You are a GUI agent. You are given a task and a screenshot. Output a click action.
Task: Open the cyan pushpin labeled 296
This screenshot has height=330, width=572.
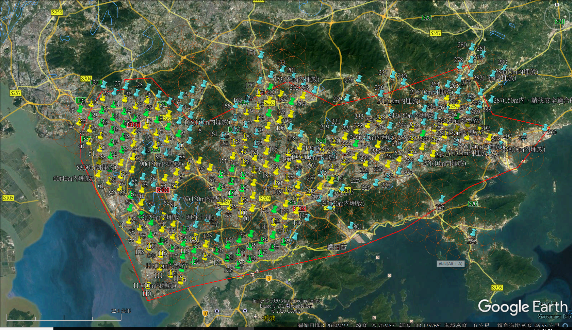pos(473,233)
